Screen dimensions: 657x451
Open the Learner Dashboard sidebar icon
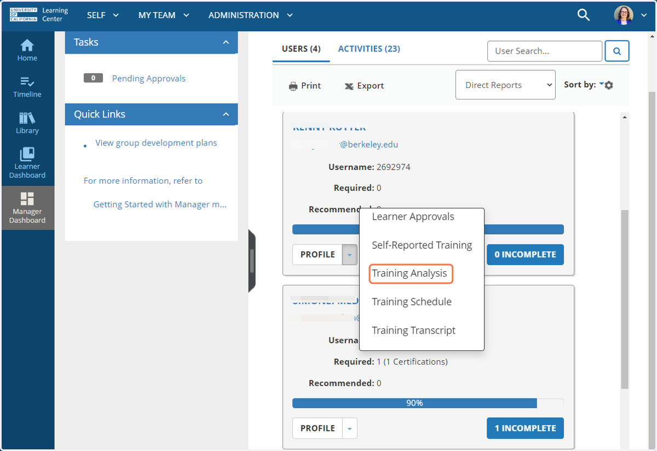pos(27,163)
